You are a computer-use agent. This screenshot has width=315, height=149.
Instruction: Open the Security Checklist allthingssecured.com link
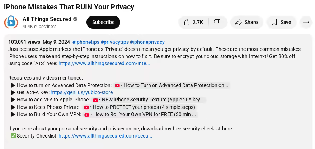[x=105, y=136]
